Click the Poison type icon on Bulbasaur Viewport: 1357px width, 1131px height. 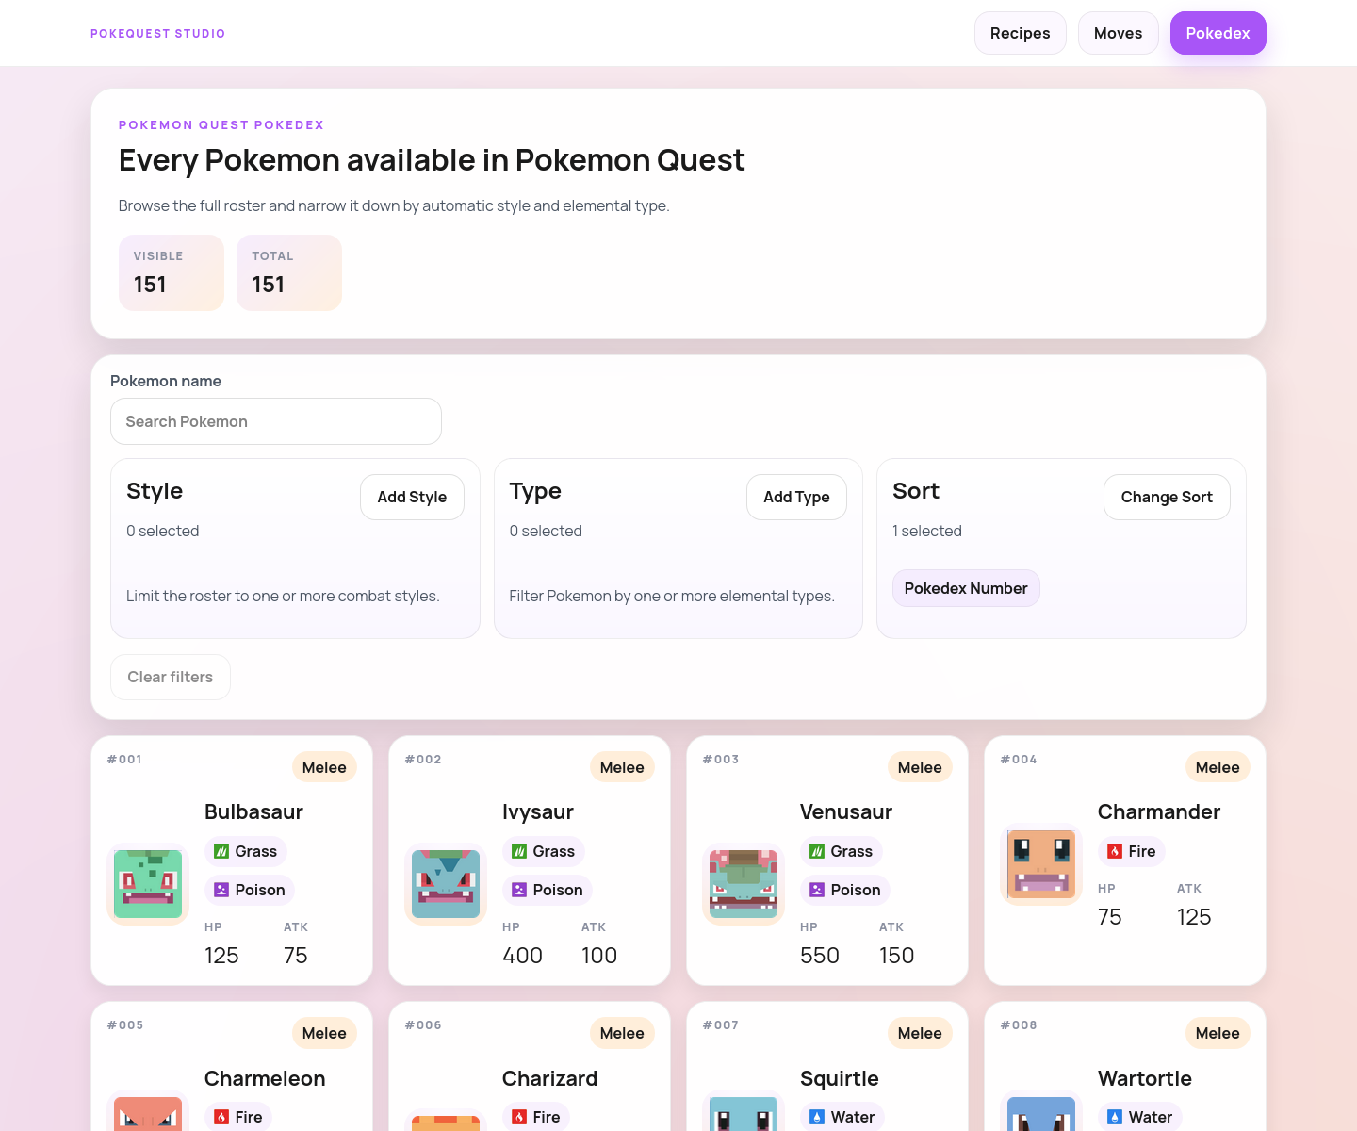point(221,890)
